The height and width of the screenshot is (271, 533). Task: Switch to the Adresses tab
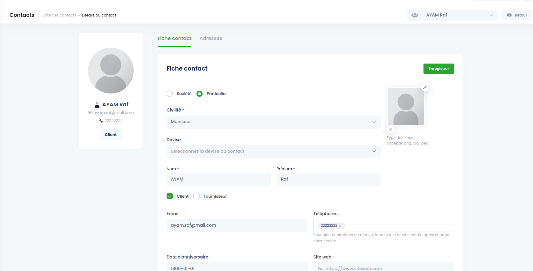pos(211,38)
